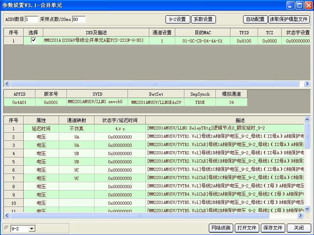Click the 保存文件 button
314x235 pixels.
point(273,228)
